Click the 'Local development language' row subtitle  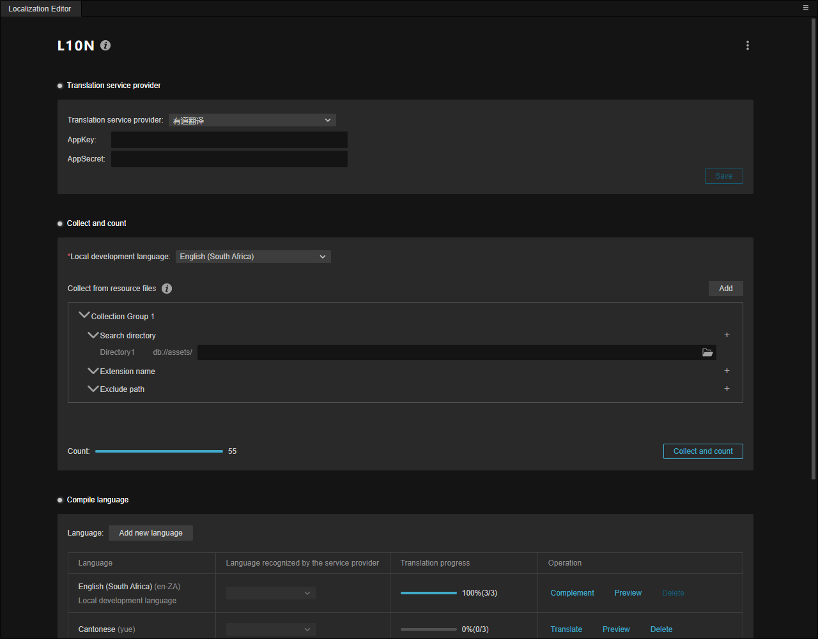127,601
